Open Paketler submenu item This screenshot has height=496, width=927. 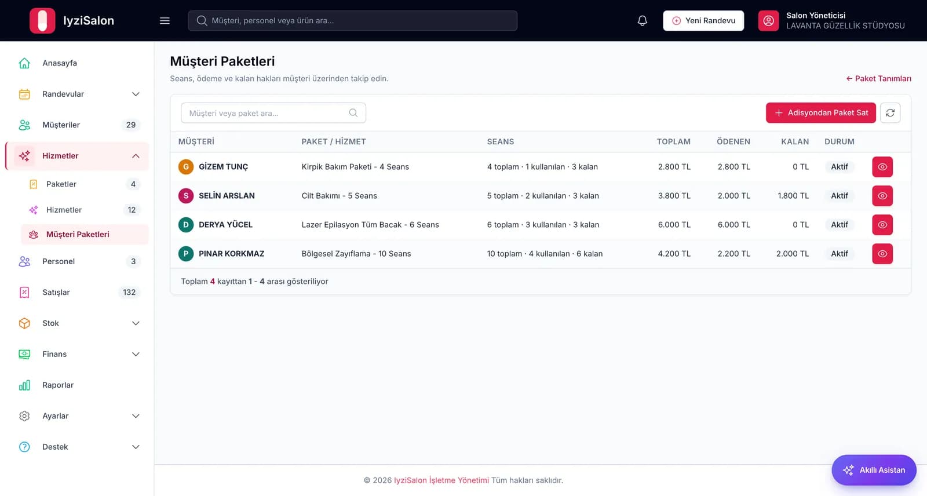[85, 184]
